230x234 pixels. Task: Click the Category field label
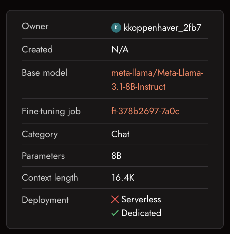(x=40, y=134)
